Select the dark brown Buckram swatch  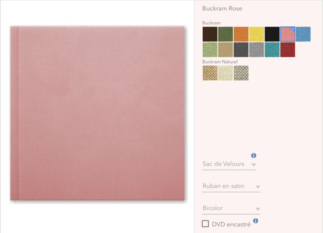tap(210, 34)
